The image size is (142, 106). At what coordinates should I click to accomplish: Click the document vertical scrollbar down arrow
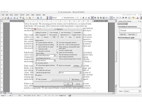[116, 85]
